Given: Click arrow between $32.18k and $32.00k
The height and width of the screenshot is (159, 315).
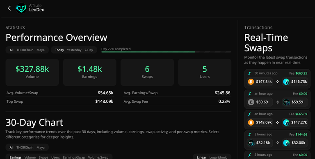Looking at the screenshot, I should coord(277,143).
